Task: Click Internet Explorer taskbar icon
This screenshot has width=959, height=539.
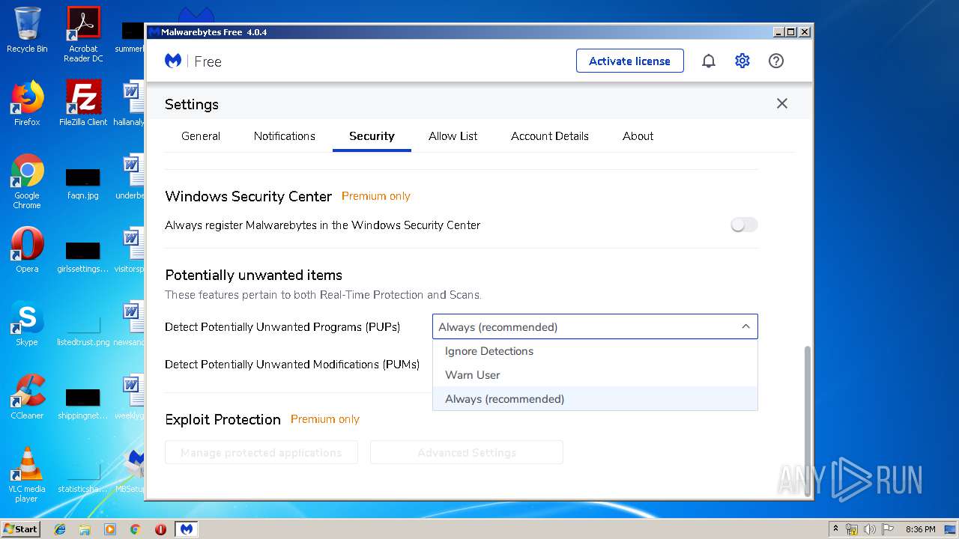Action: [60, 529]
